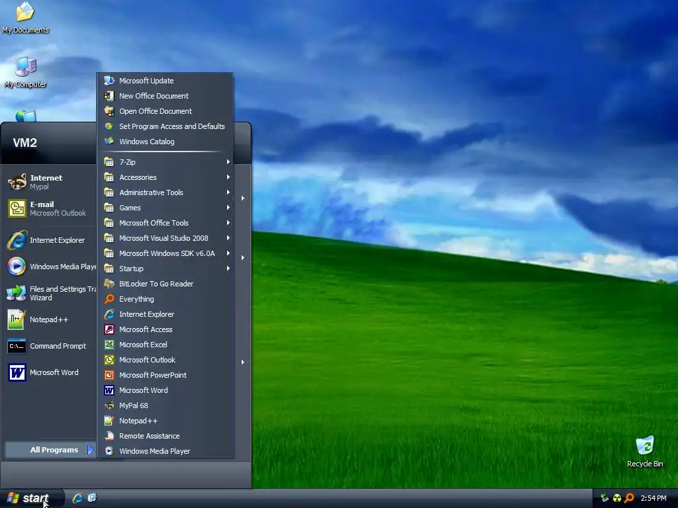Click the Everything search icon in programs list
This screenshot has height=508, width=678.
point(109,299)
